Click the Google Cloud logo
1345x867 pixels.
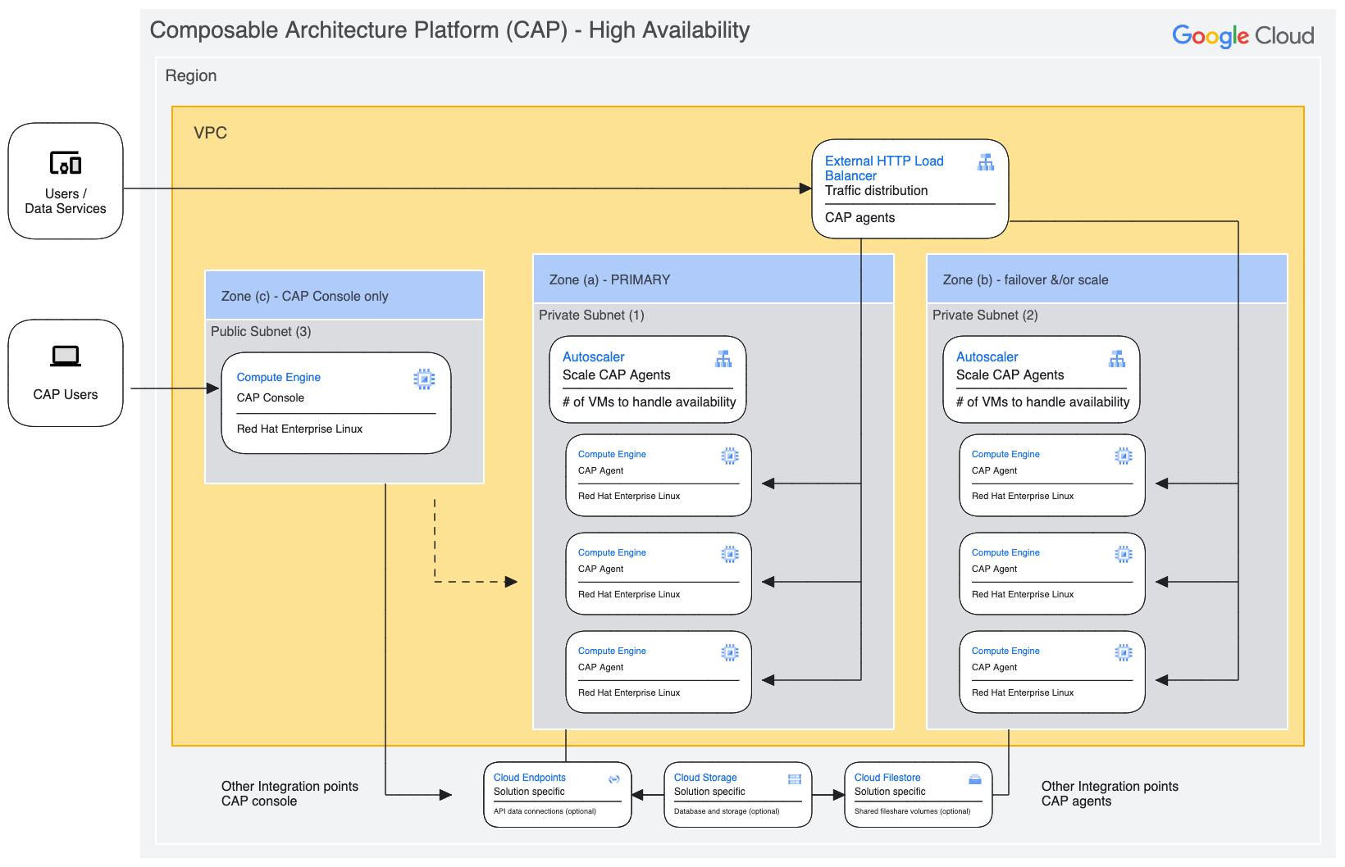click(x=1242, y=36)
